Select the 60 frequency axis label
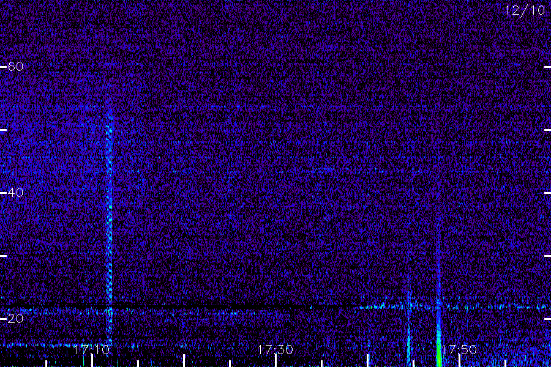This screenshot has height=367, width=551. coord(15,67)
